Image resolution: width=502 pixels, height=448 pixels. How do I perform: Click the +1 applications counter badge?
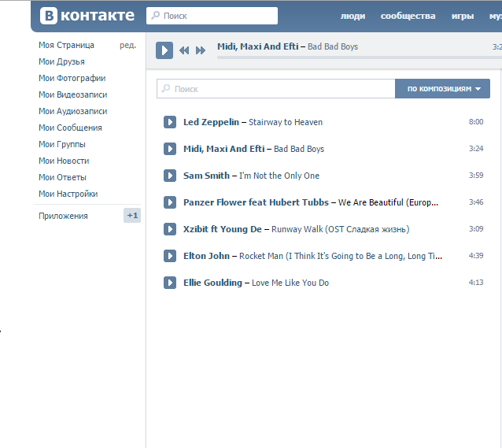pos(132,216)
